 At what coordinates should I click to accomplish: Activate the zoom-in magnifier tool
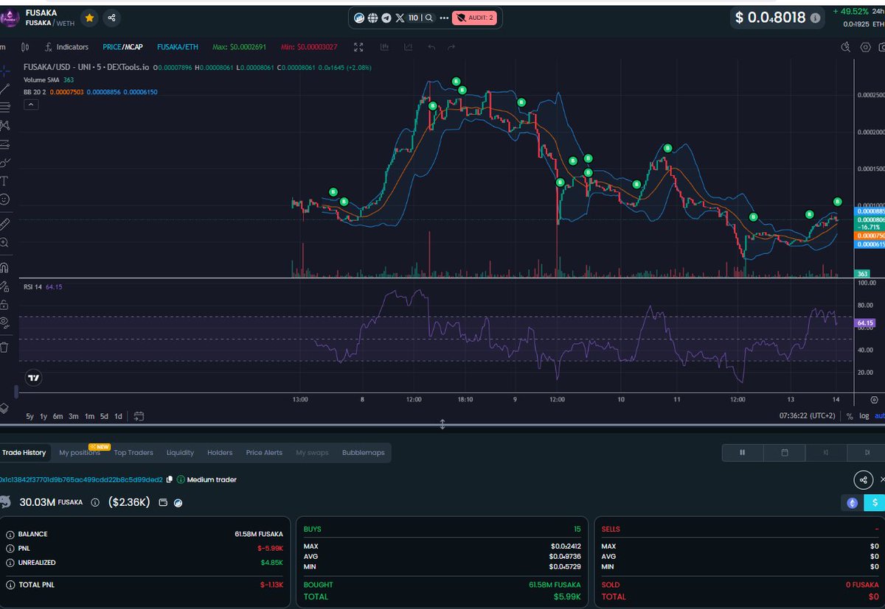click(9, 242)
